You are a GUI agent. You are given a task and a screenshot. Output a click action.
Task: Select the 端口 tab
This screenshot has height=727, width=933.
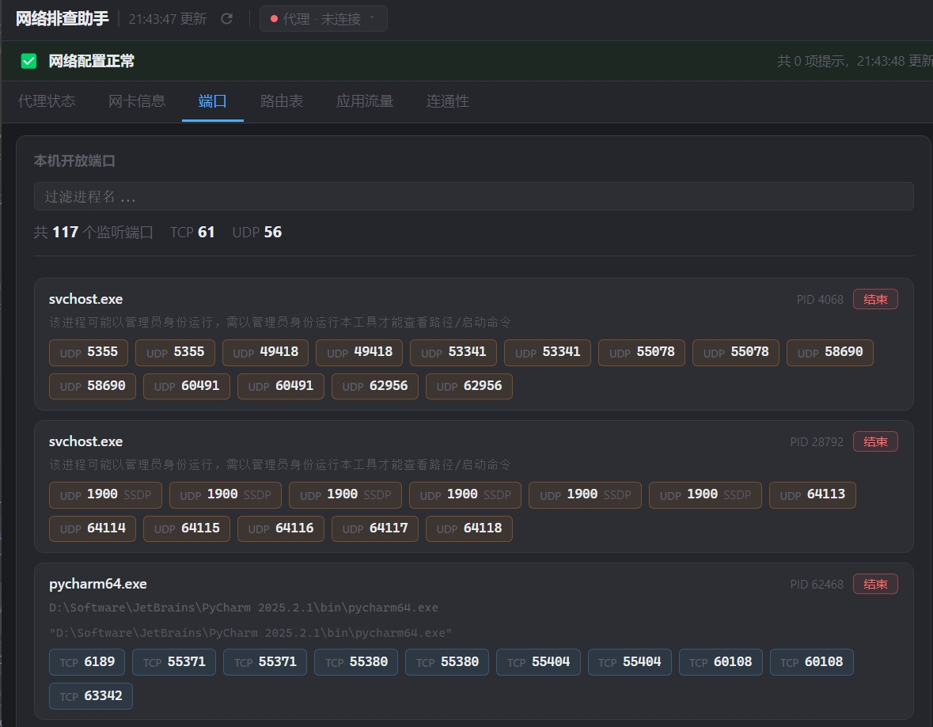point(212,101)
